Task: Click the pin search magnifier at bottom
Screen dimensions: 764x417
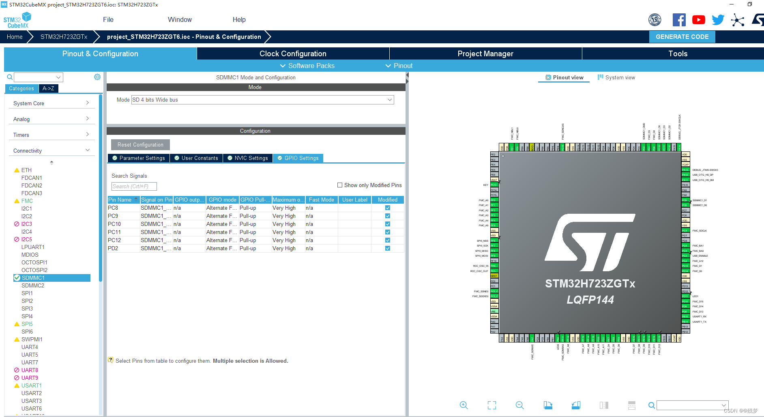Action: 651,405
